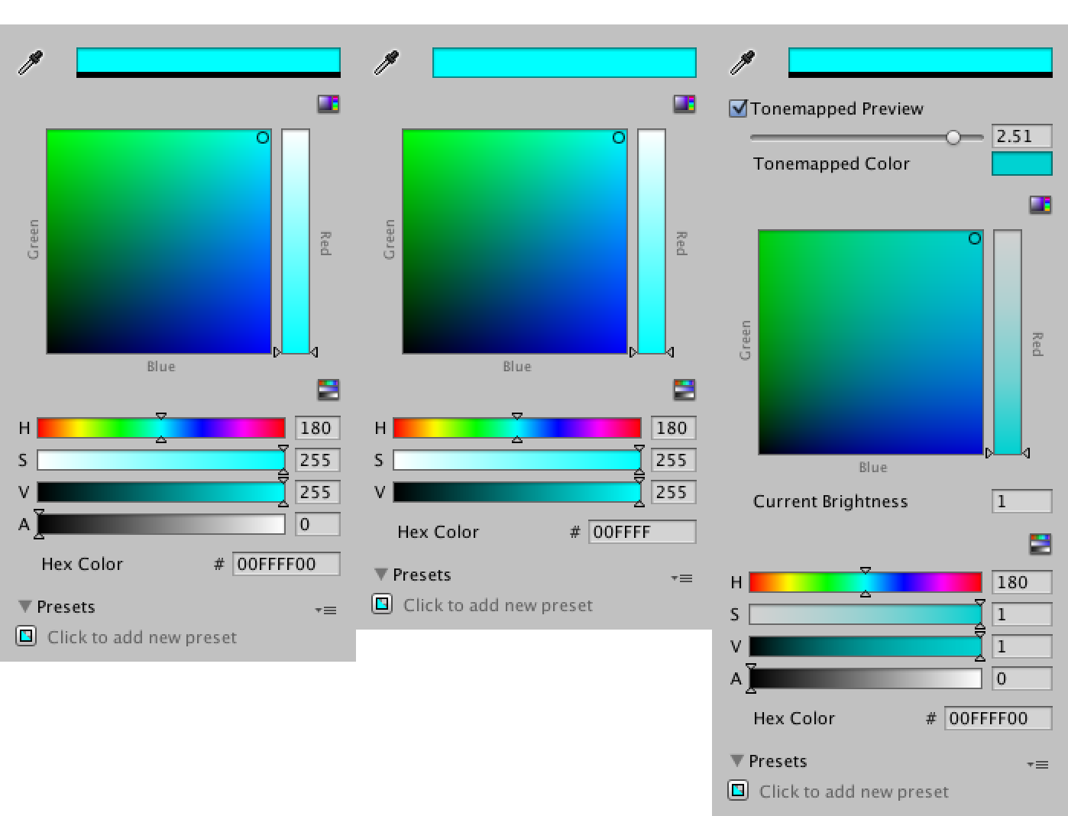Open presets options menu in HDR panel
The width and height of the screenshot is (1068, 816).
[1038, 764]
